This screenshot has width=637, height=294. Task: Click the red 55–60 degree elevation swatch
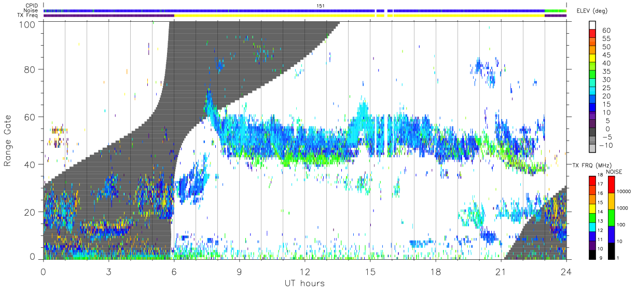(592, 34)
